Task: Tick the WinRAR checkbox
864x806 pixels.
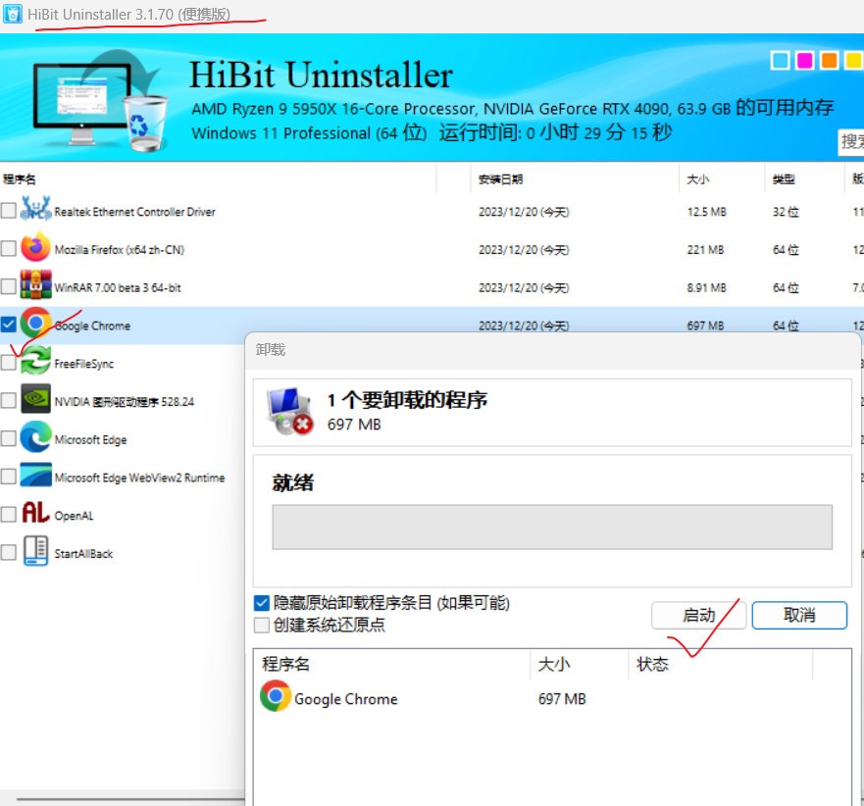Action: coord(8,286)
